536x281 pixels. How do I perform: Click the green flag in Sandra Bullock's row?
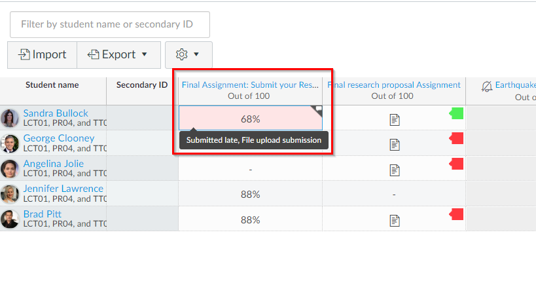(457, 113)
